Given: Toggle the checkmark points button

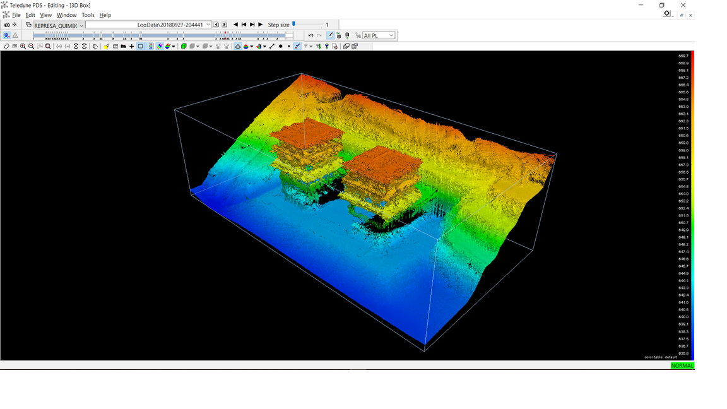Looking at the screenshot, I should click(298, 46).
